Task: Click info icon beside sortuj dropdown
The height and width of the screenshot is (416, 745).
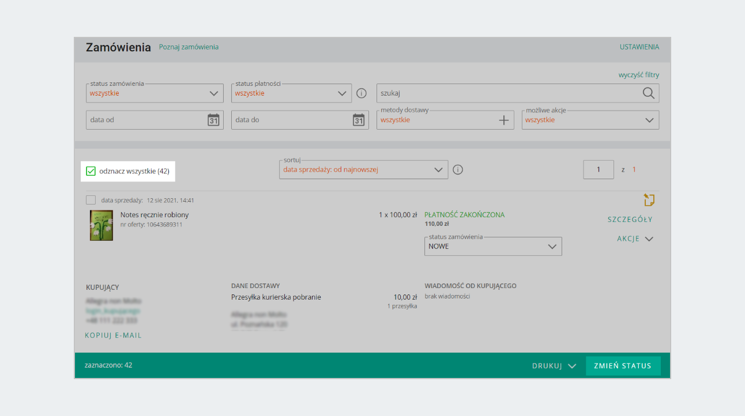Action: 458,170
